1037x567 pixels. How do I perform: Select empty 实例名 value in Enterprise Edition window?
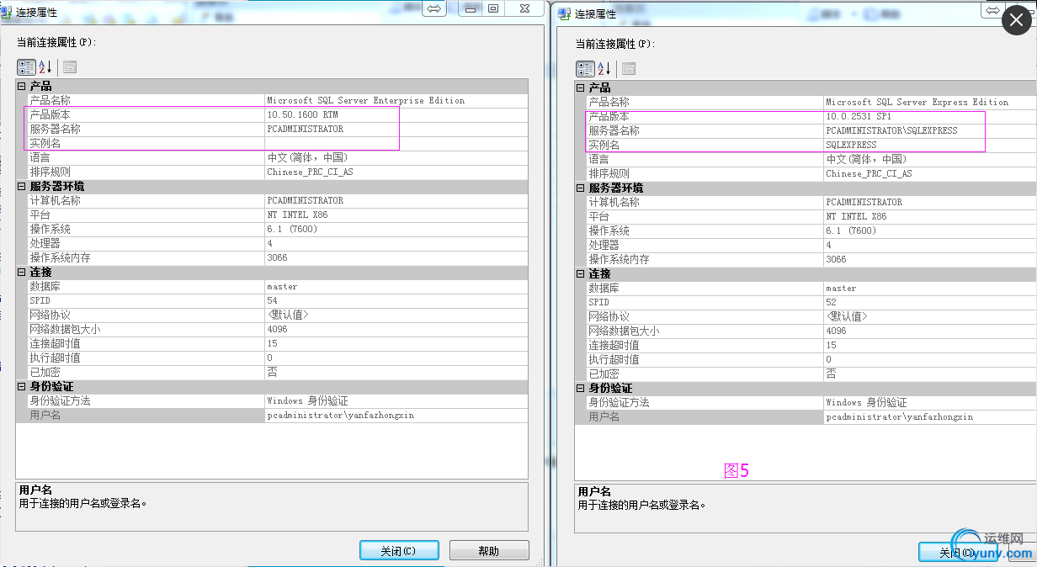click(x=396, y=143)
